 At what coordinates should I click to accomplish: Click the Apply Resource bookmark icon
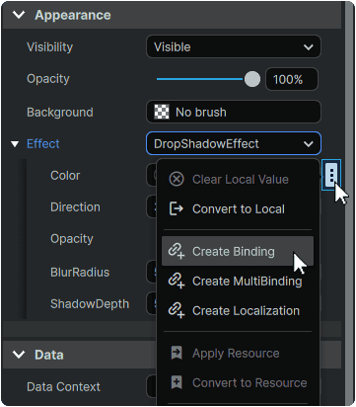click(x=177, y=353)
